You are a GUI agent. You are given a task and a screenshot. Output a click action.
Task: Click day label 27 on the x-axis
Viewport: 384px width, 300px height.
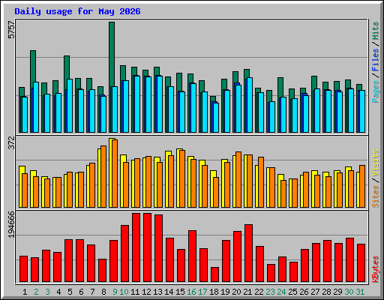coord(315,292)
